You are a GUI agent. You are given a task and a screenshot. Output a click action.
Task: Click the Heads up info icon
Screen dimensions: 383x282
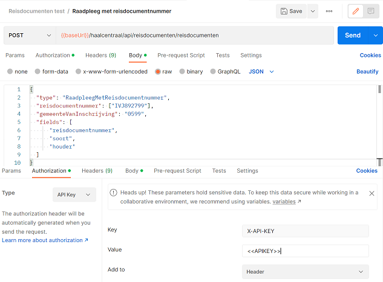113,193
